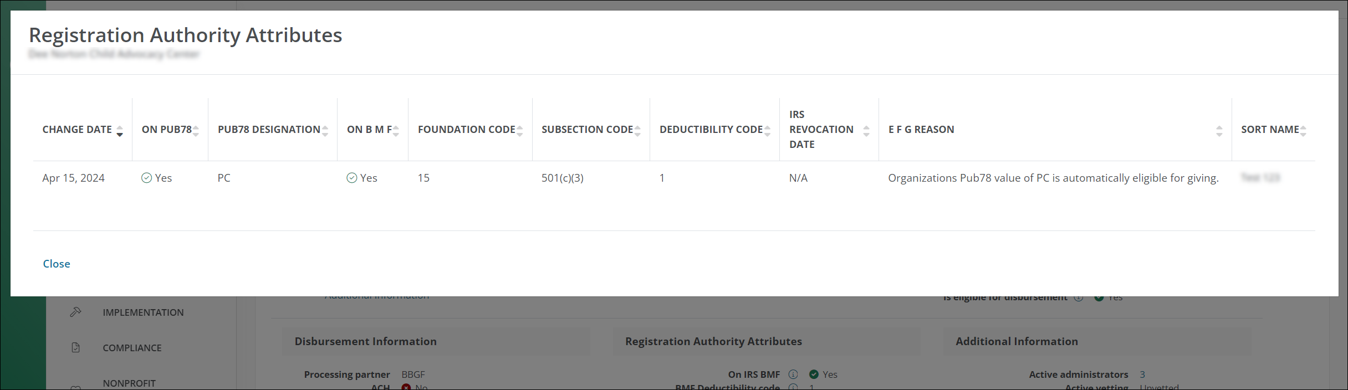Click the On IRS BMF info icon
The height and width of the screenshot is (390, 1348).
(793, 374)
